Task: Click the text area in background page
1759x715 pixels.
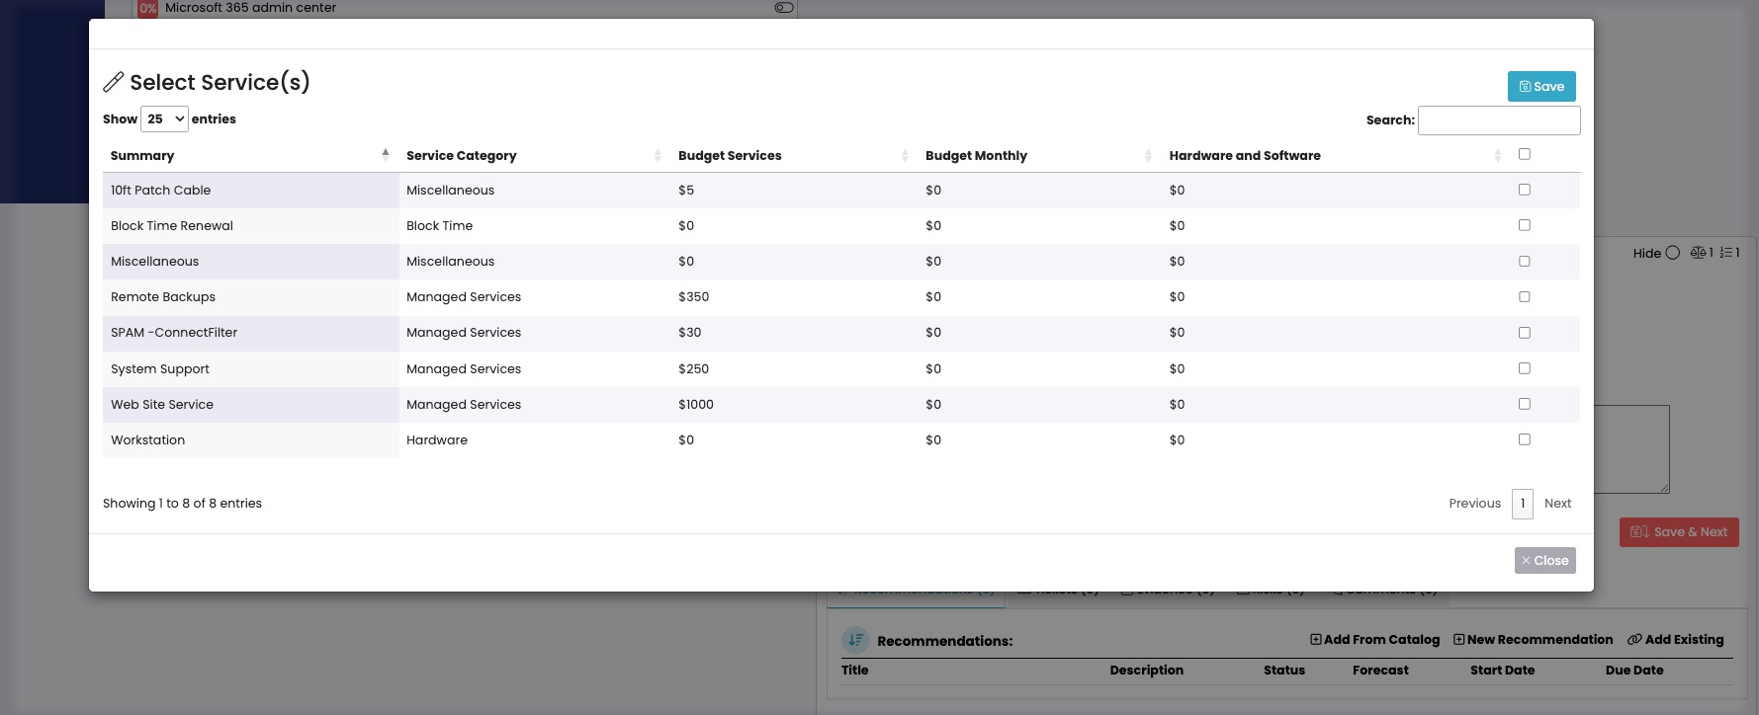Action: pyautogui.click(x=1631, y=448)
